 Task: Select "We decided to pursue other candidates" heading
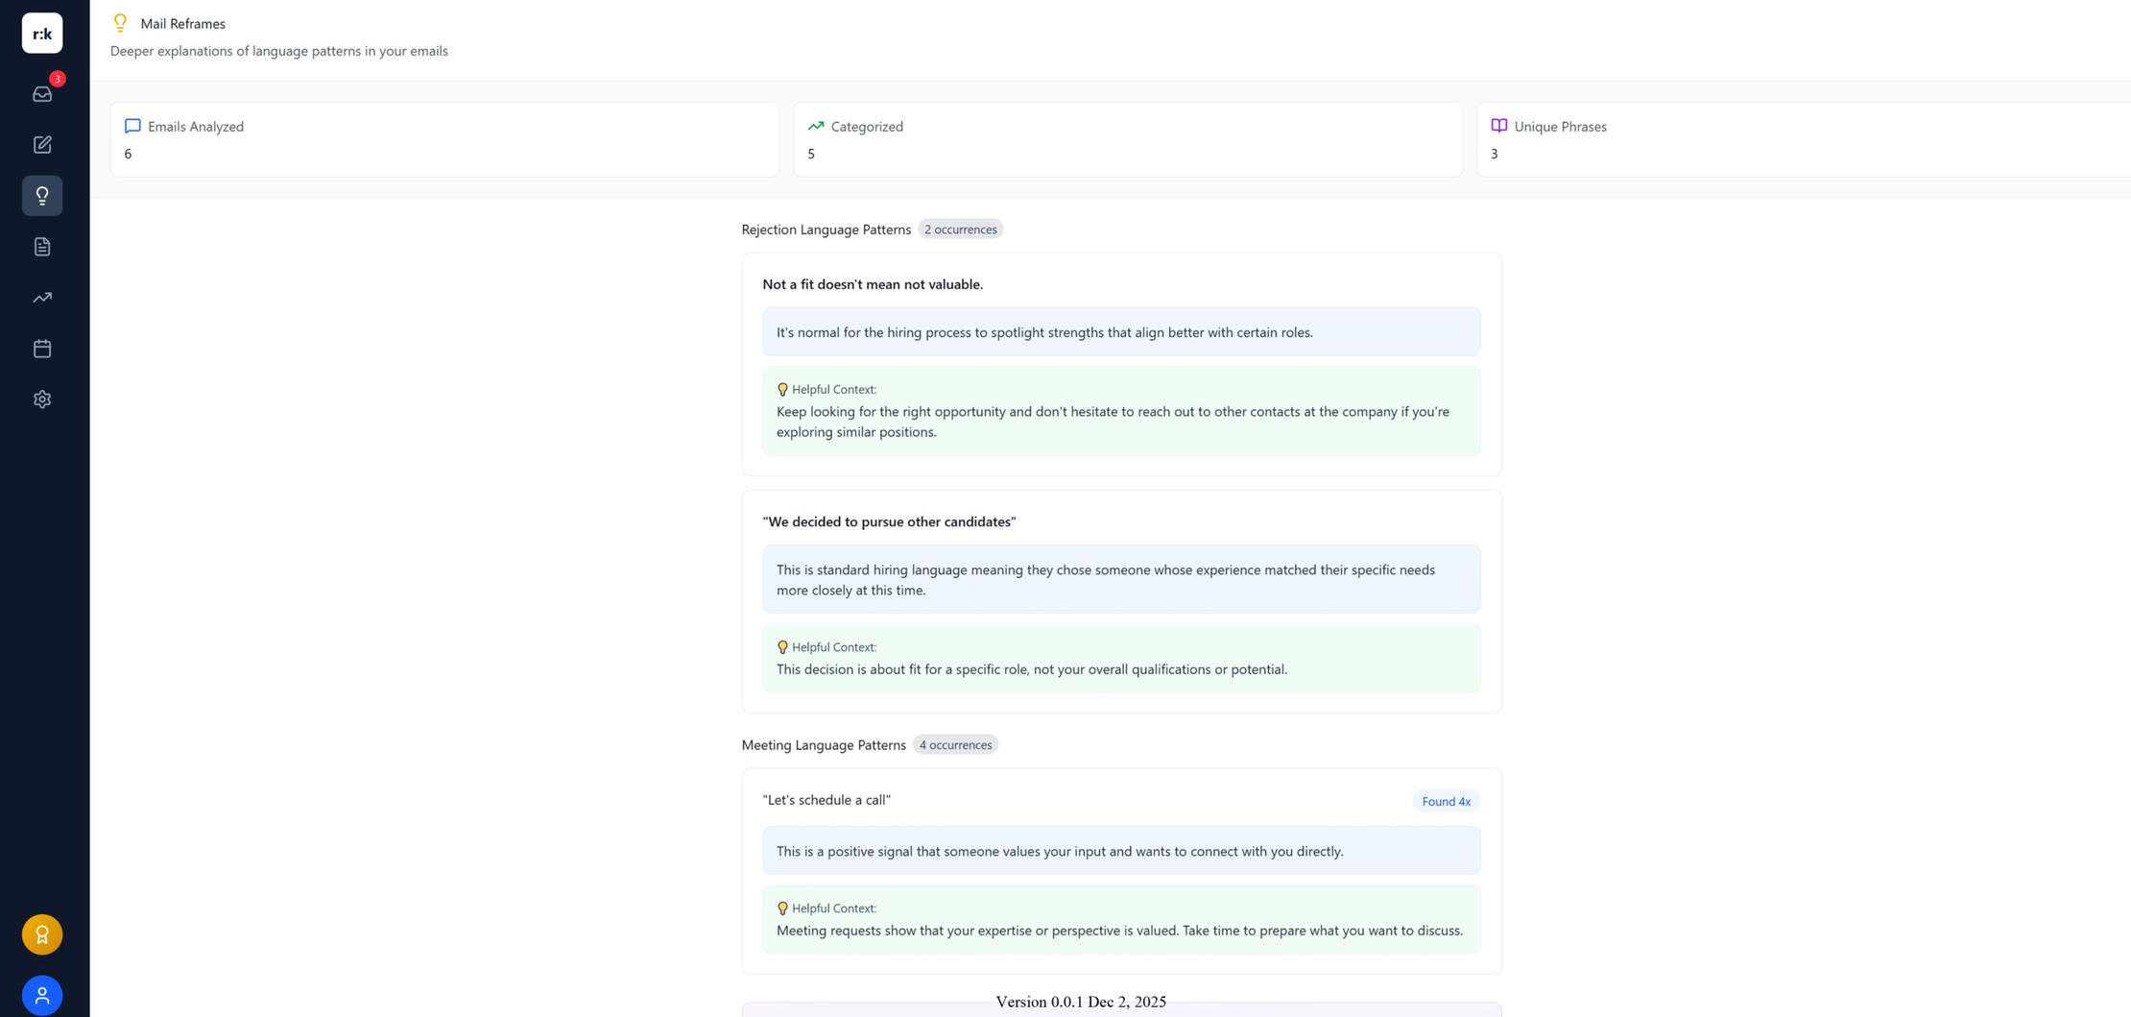[889, 522]
